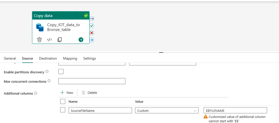Add a New additional column
The width and height of the screenshot is (279, 123).
(x=67, y=93)
